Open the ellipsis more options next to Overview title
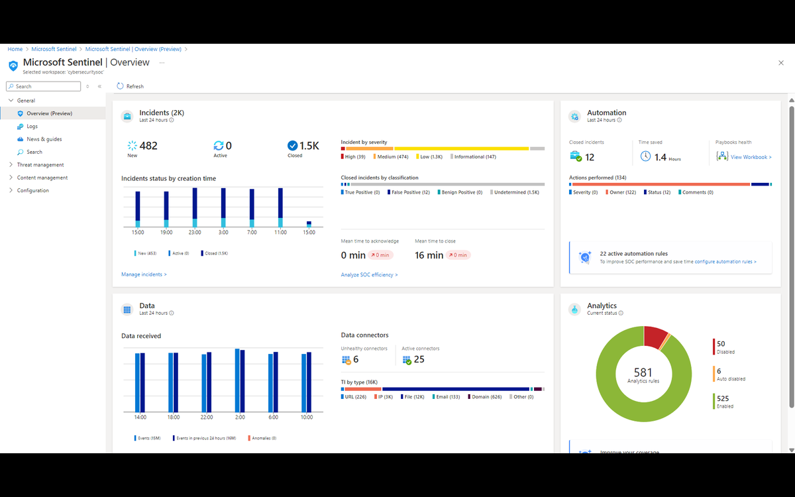 click(x=162, y=62)
